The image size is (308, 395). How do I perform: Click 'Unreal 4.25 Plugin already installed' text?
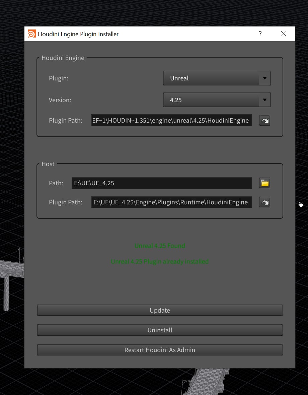coord(160,261)
